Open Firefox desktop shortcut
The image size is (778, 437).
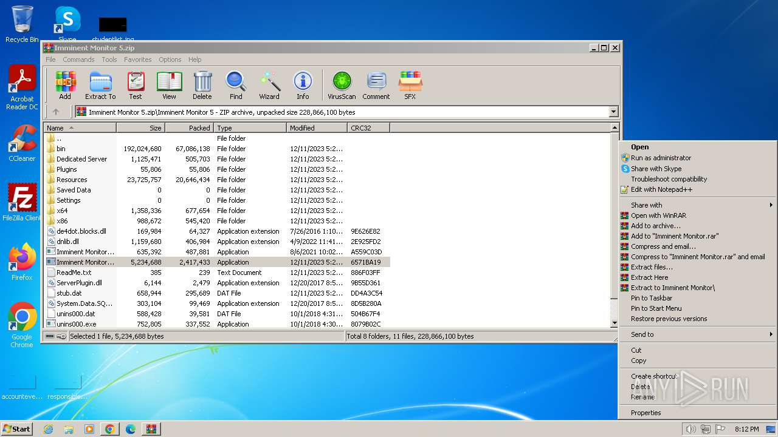pyautogui.click(x=22, y=262)
